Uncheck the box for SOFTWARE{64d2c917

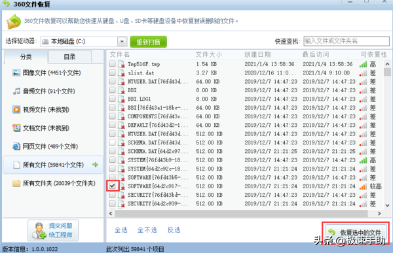112,186
